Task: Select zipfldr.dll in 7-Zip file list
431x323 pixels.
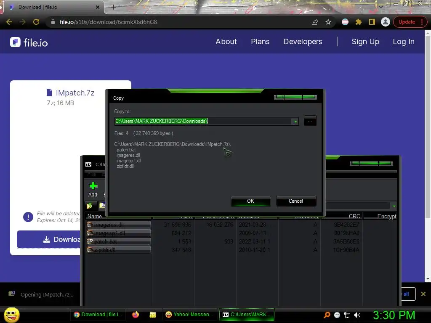Action: (x=119, y=250)
